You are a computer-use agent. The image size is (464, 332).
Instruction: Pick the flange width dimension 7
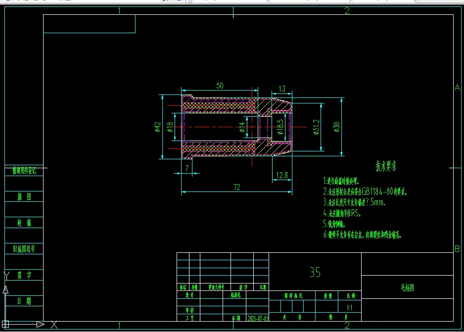(186, 168)
